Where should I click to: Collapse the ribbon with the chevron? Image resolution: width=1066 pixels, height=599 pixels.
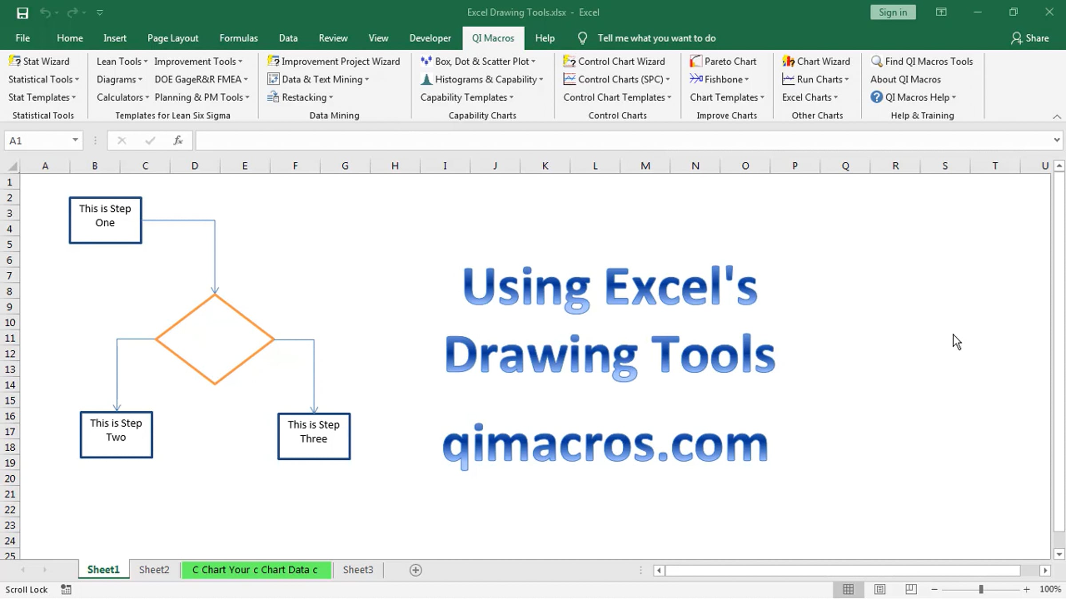pyautogui.click(x=1057, y=117)
